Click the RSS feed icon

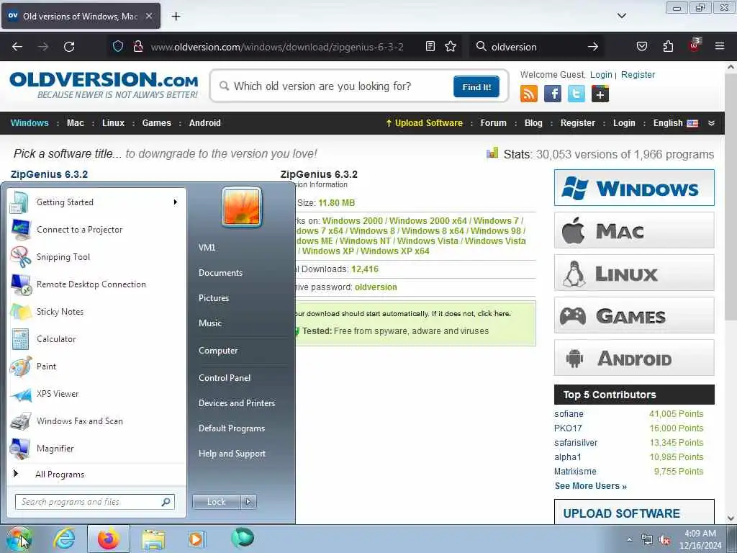click(x=529, y=94)
